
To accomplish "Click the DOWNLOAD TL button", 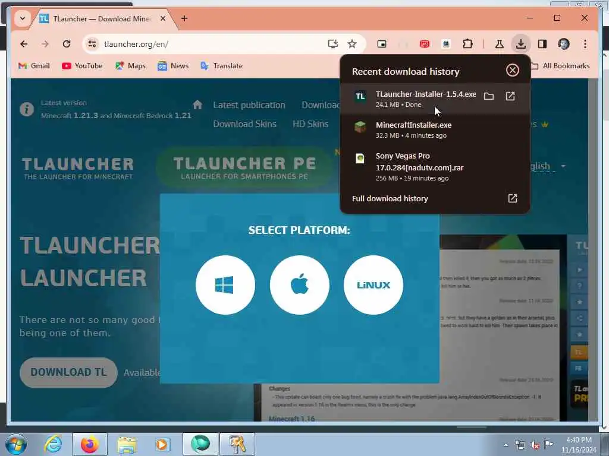I will 68,372.
